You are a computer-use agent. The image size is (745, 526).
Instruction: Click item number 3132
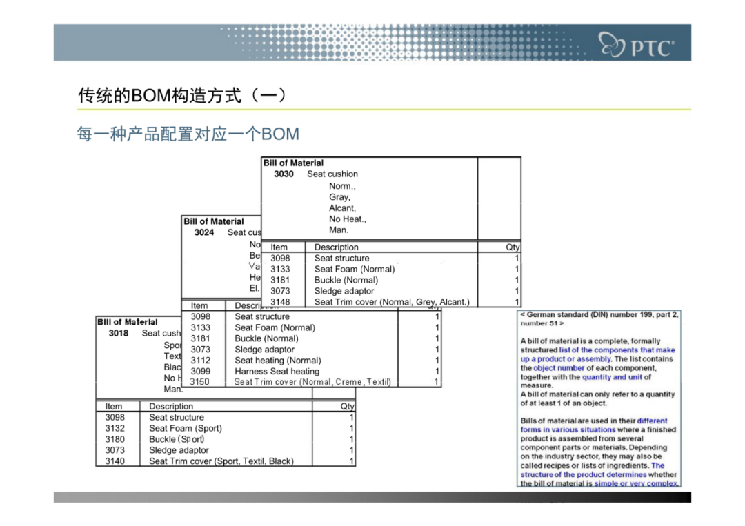point(115,427)
